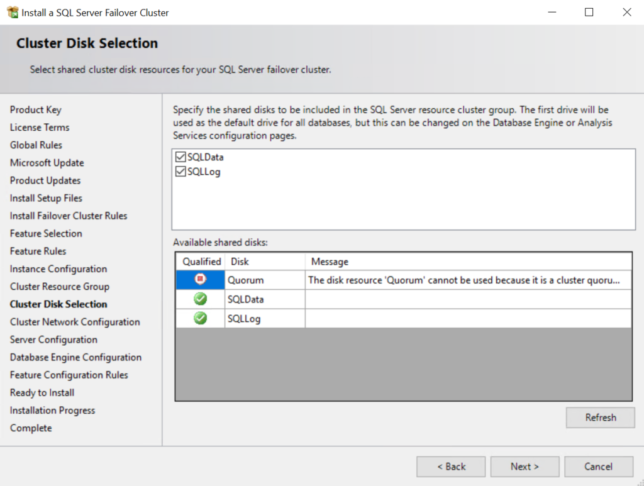The image size is (644, 486).
Task: Open the Feature Selection page
Action: pyautogui.click(x=45, y=233)
